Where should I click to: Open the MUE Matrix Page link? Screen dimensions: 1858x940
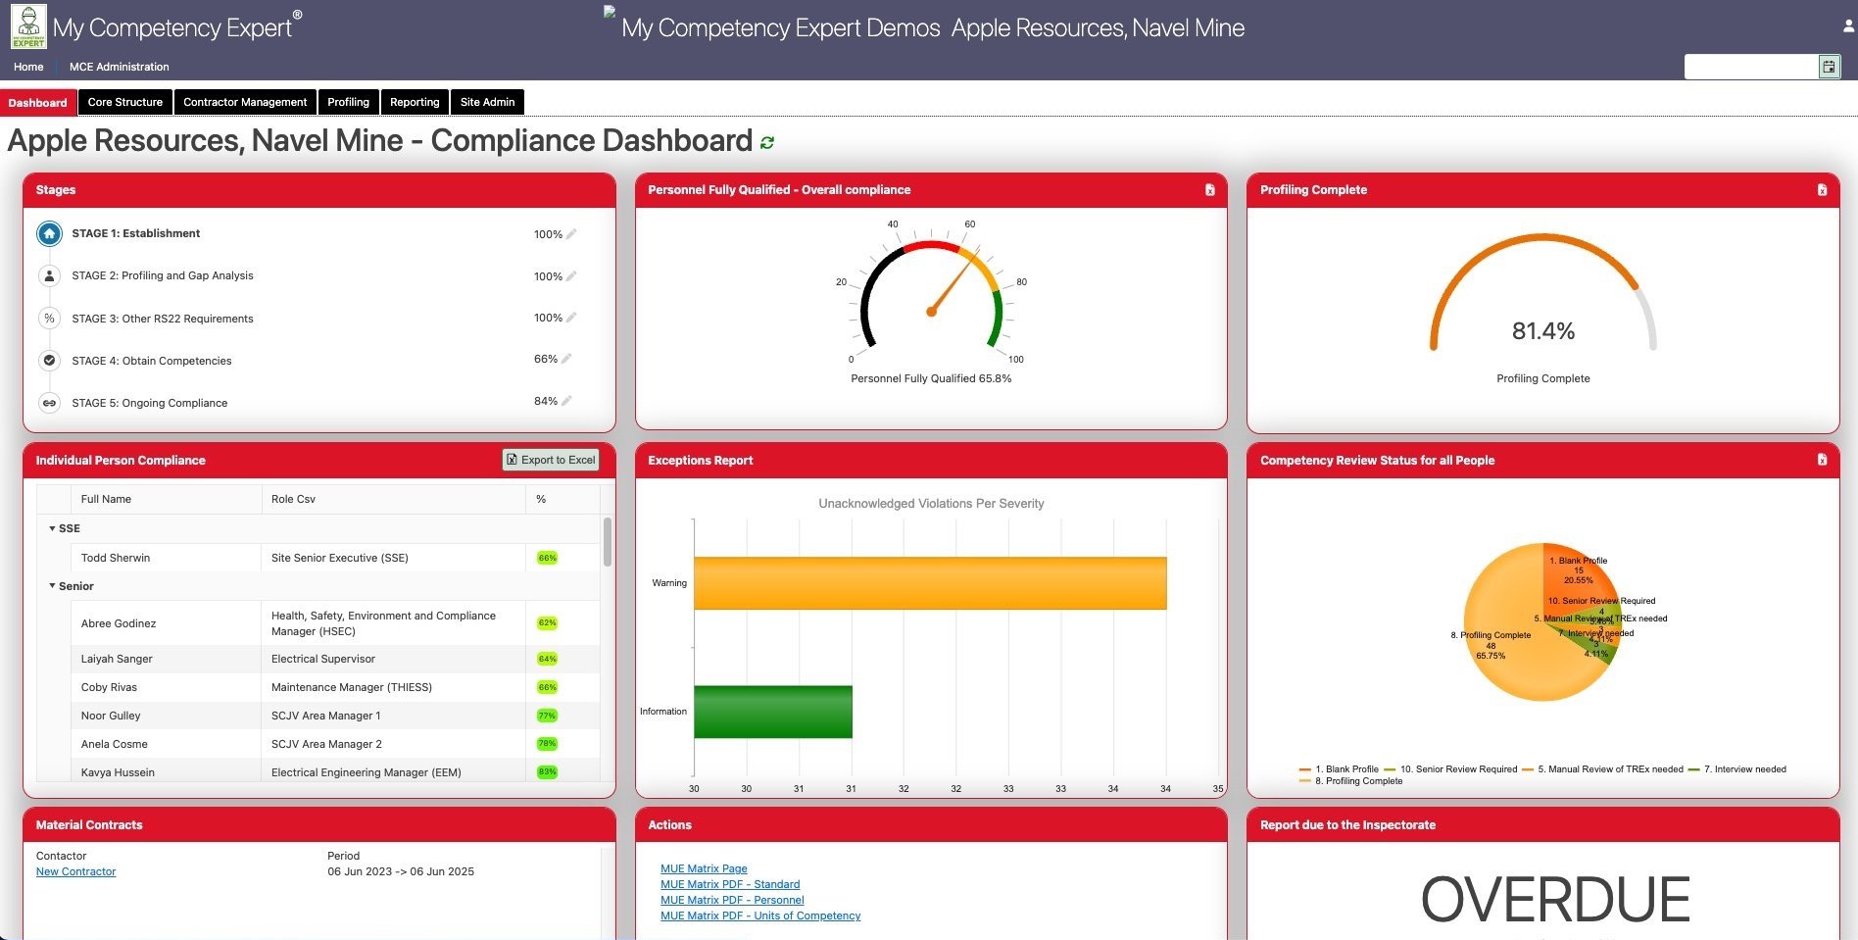click(704, 868)
